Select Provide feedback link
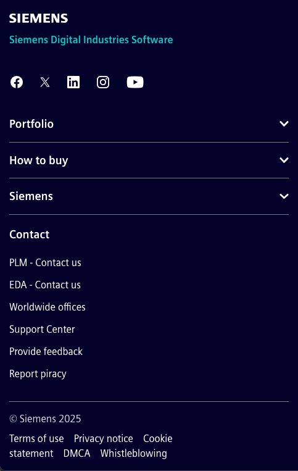Image resolution: width=298 pixels, height=471 pixels. [46, 351]
